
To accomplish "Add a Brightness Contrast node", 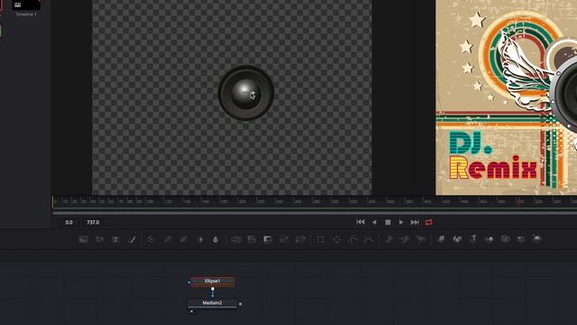I will 200,239.
